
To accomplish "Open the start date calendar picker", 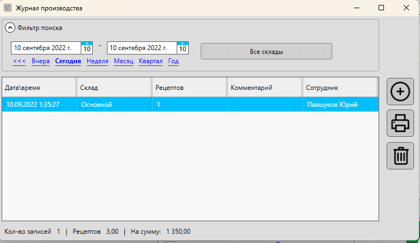I will (x=87, y=48).
